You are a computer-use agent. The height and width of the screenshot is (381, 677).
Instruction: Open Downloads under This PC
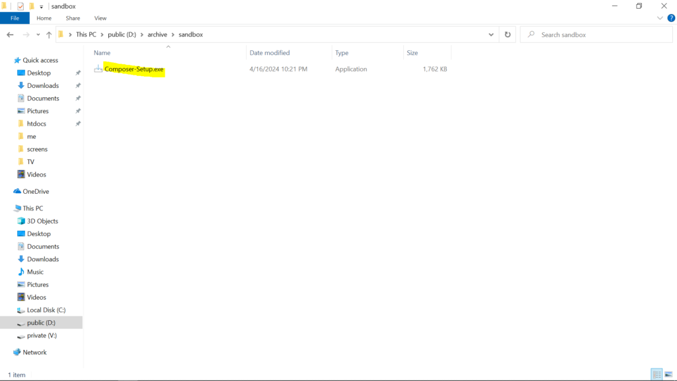click(x=43, y=259)
